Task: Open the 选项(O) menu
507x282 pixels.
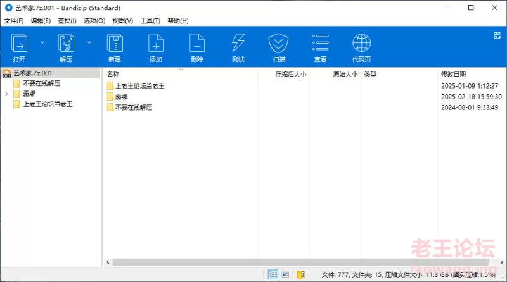Action: pyautogui.click(x=94, y=21)
